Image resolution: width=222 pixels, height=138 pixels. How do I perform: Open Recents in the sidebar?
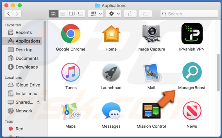pyautogui.click(x=22, y=32)
